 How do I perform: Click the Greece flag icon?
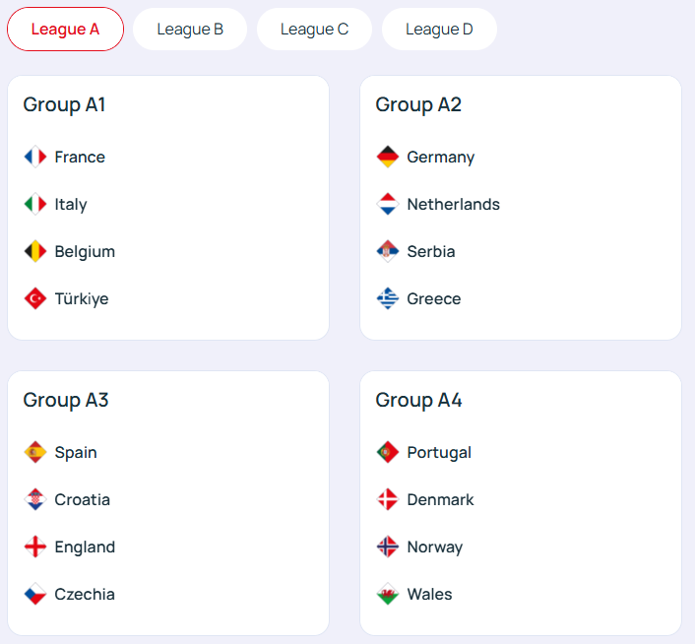coord(388,298)
